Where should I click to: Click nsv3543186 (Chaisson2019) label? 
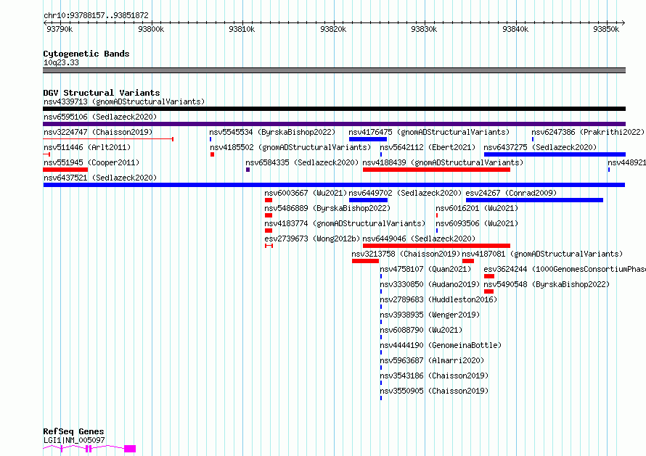tap(434, 376)
